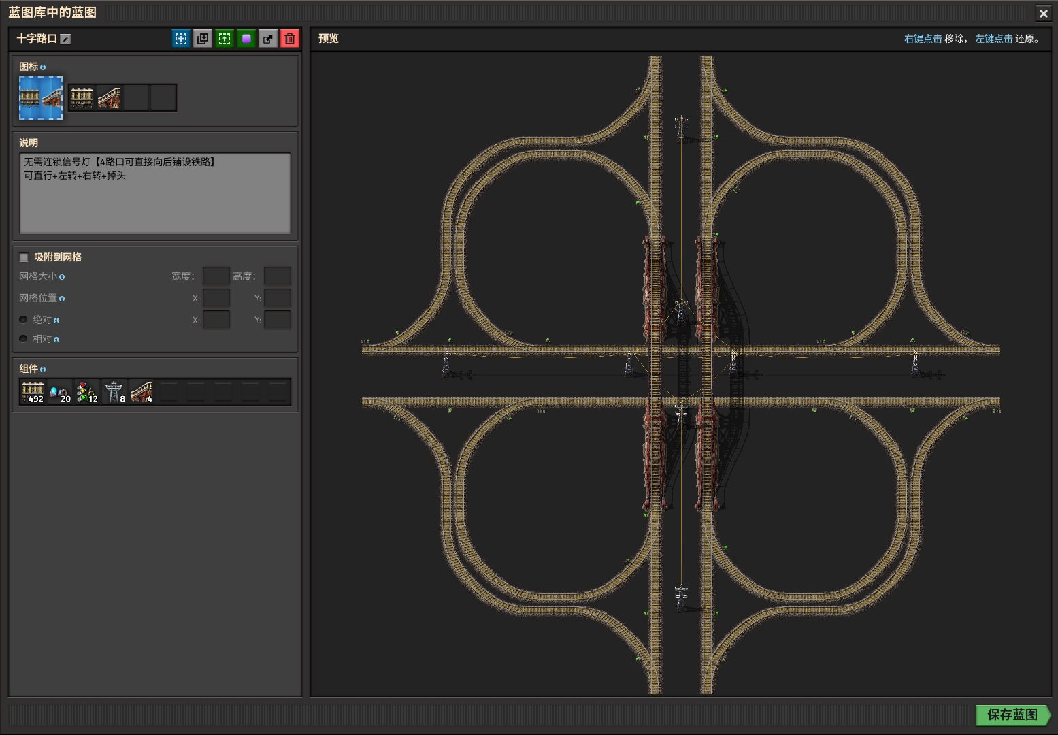Click the 网格大小 label

pyautogui.click(x=38, y=276)
